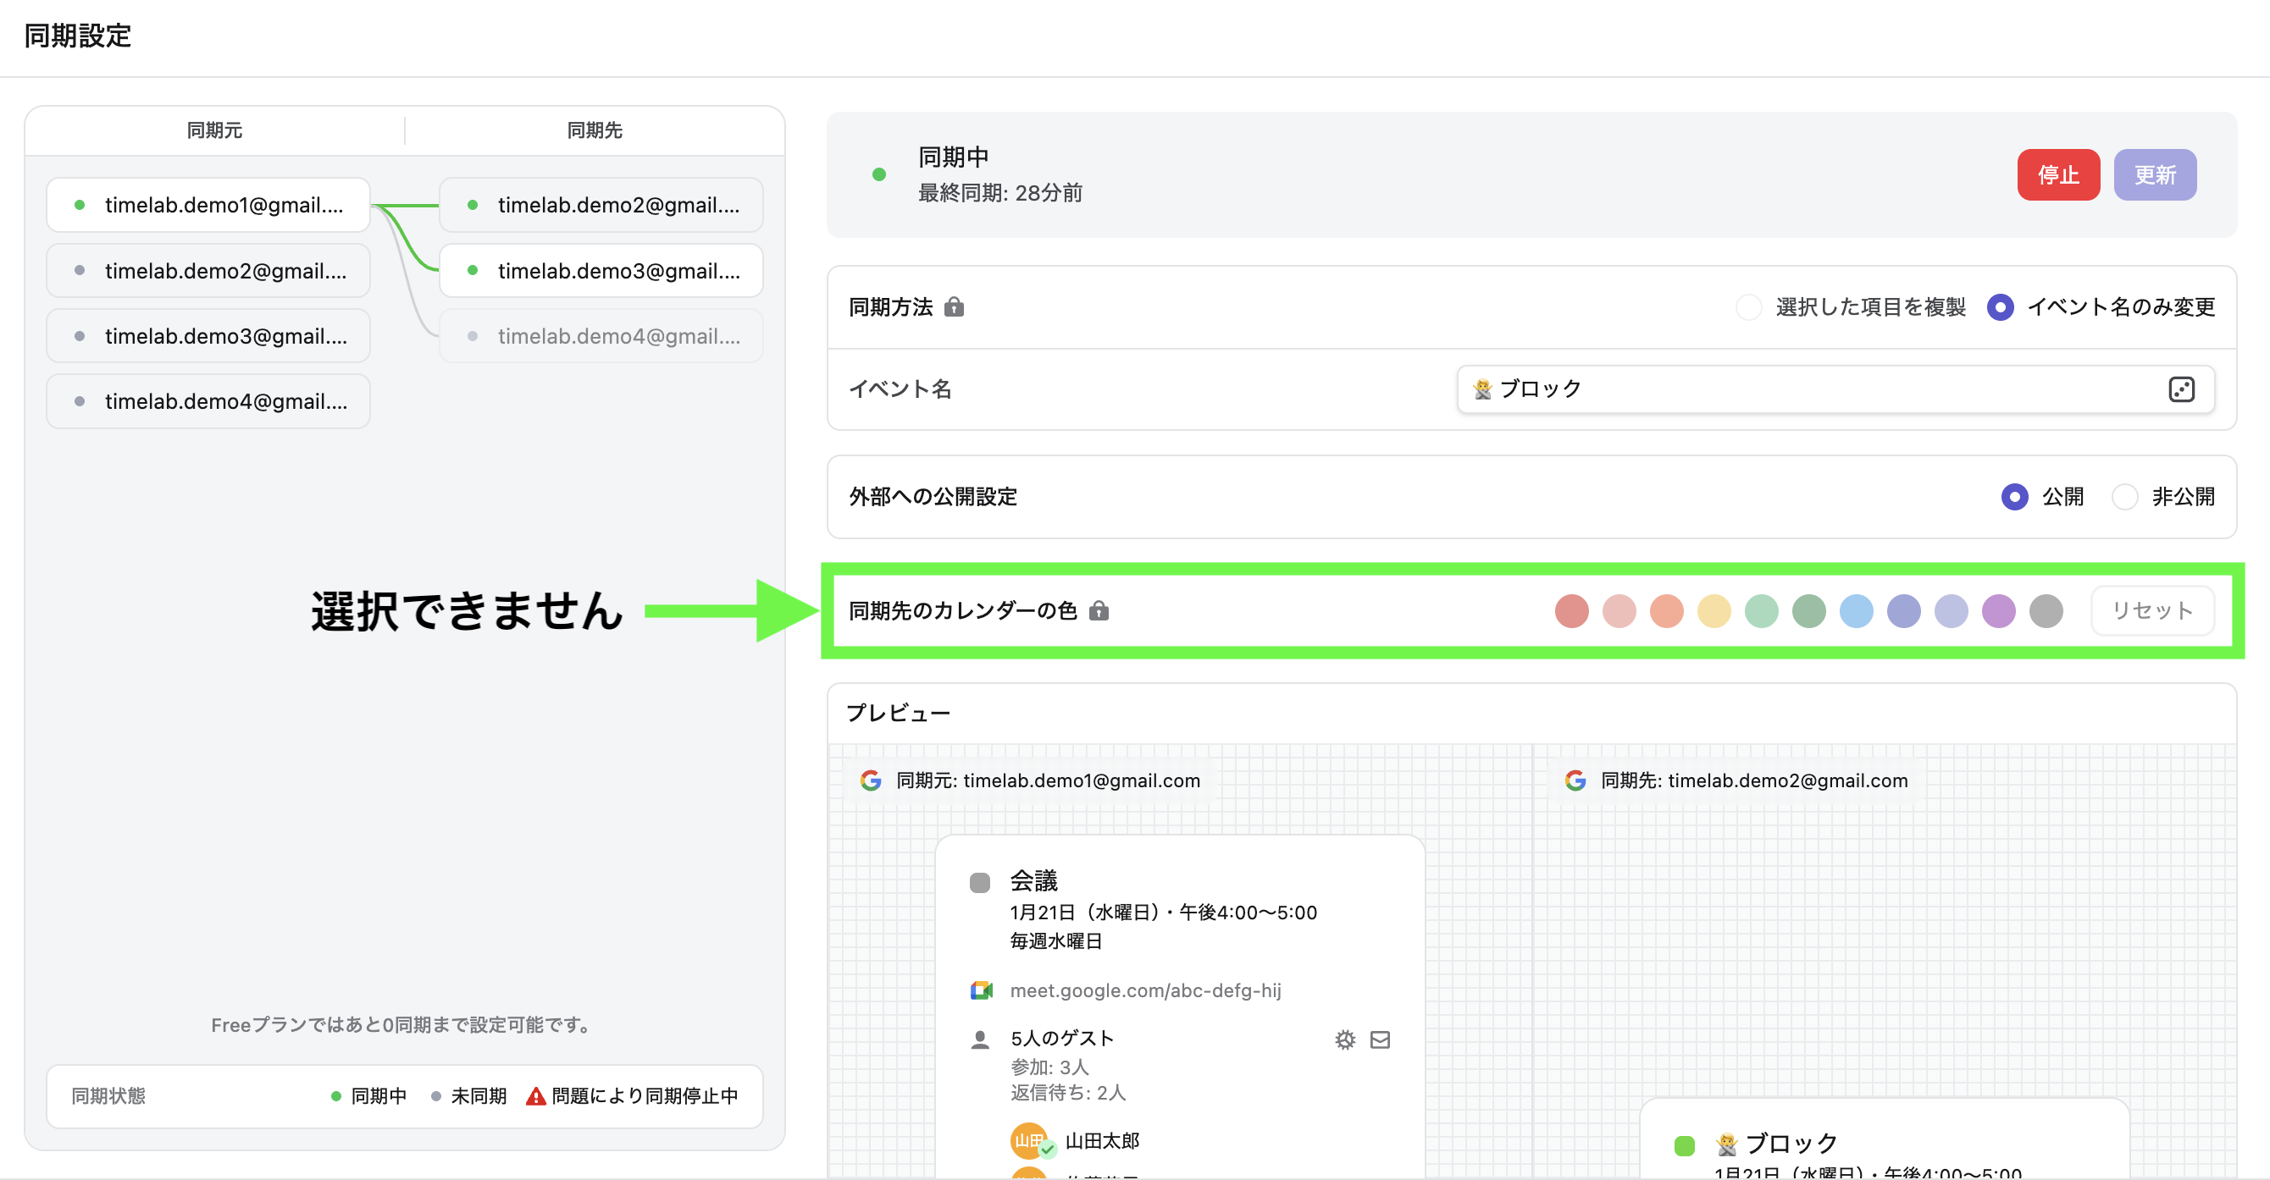Click the Google logo next to 同期先 label

pos(1575,780)
